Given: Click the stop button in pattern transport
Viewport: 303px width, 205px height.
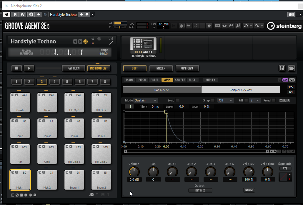Looking at the screenshot, I should pyautogui.click(x=17, y=68).
